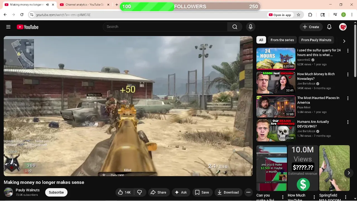Open options for Humans Are Actually Devolving
The image size is (357, 201).
click(x=348, y=122)
